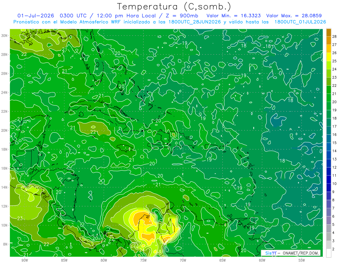
Task: Click the '70W' longitude axis label
Action: (183, 260)
